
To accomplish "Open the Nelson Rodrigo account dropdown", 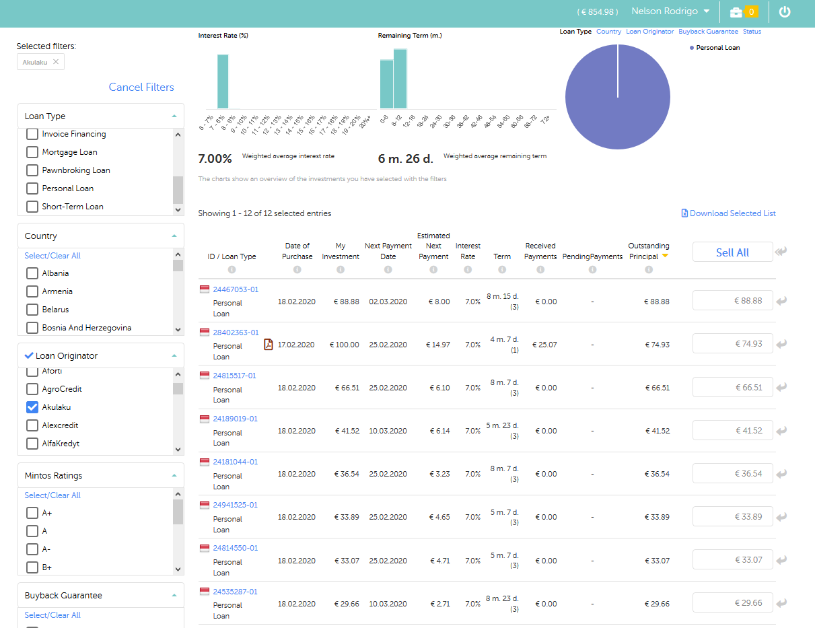I will [x=670, y=11].
